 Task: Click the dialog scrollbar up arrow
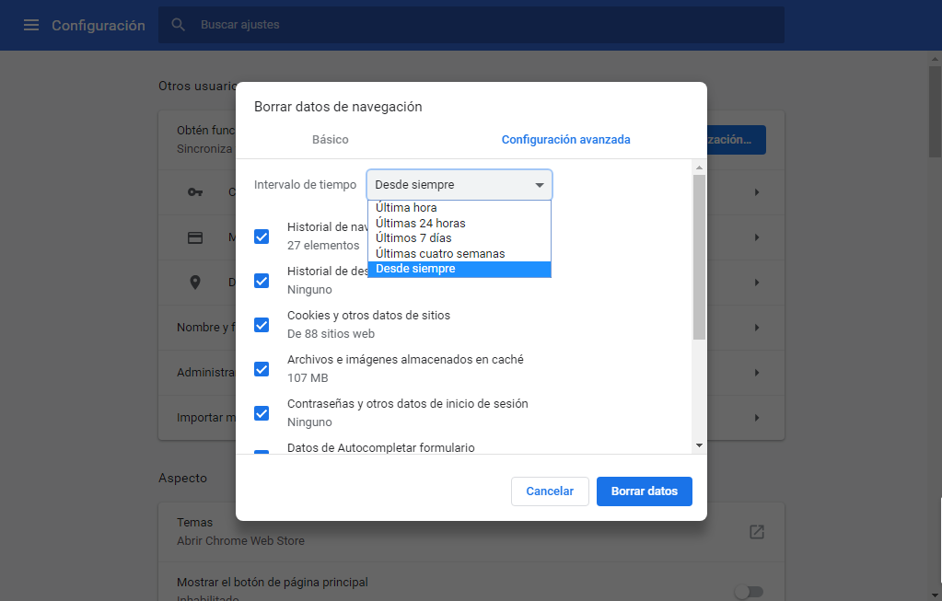click(x=699, y=168)
